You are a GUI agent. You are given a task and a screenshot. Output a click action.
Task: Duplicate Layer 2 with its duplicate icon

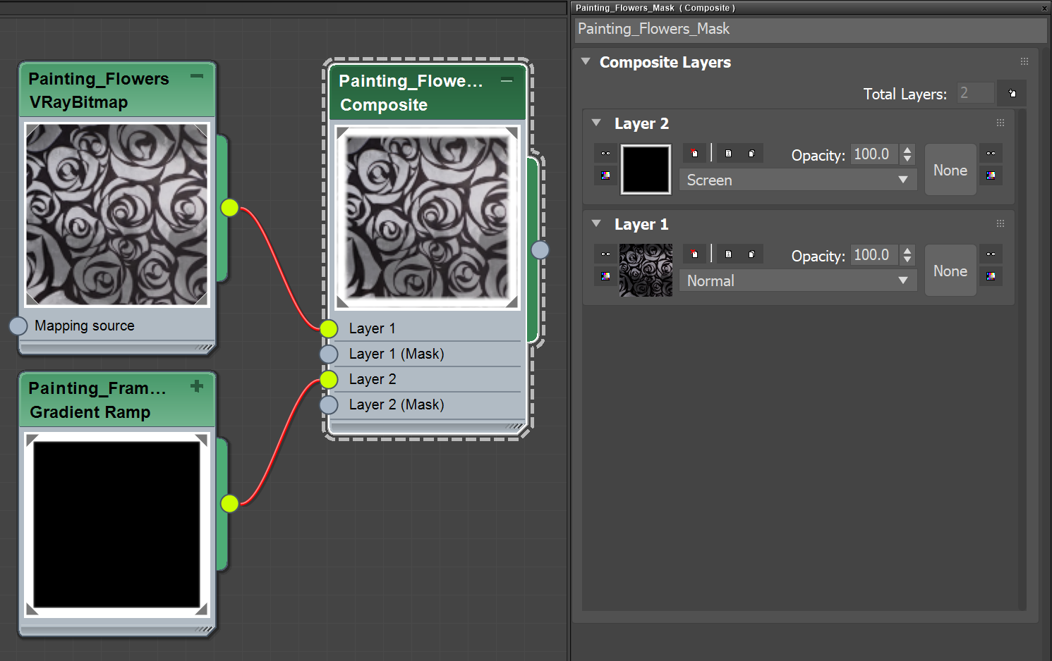click(751, 153)
